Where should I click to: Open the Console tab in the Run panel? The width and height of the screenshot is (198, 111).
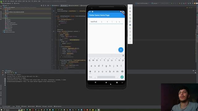7,73
